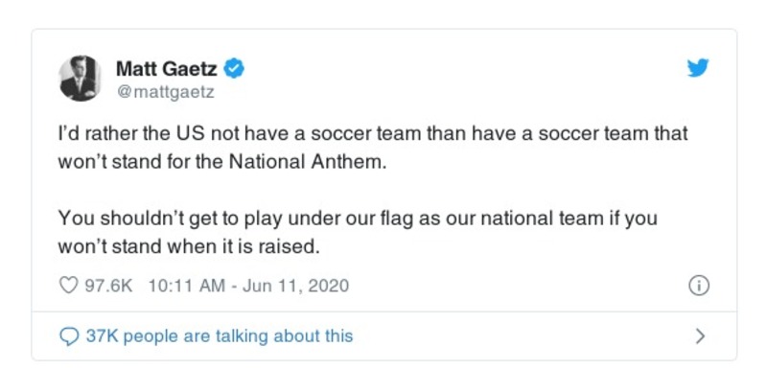This screenshot has width=766, height=392.
Task: Click the Twitter bird logo
Action: tap(698, 68)
